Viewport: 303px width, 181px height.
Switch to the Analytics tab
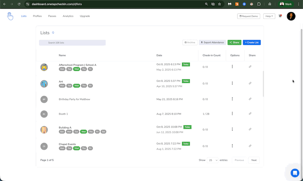point(68,16)
